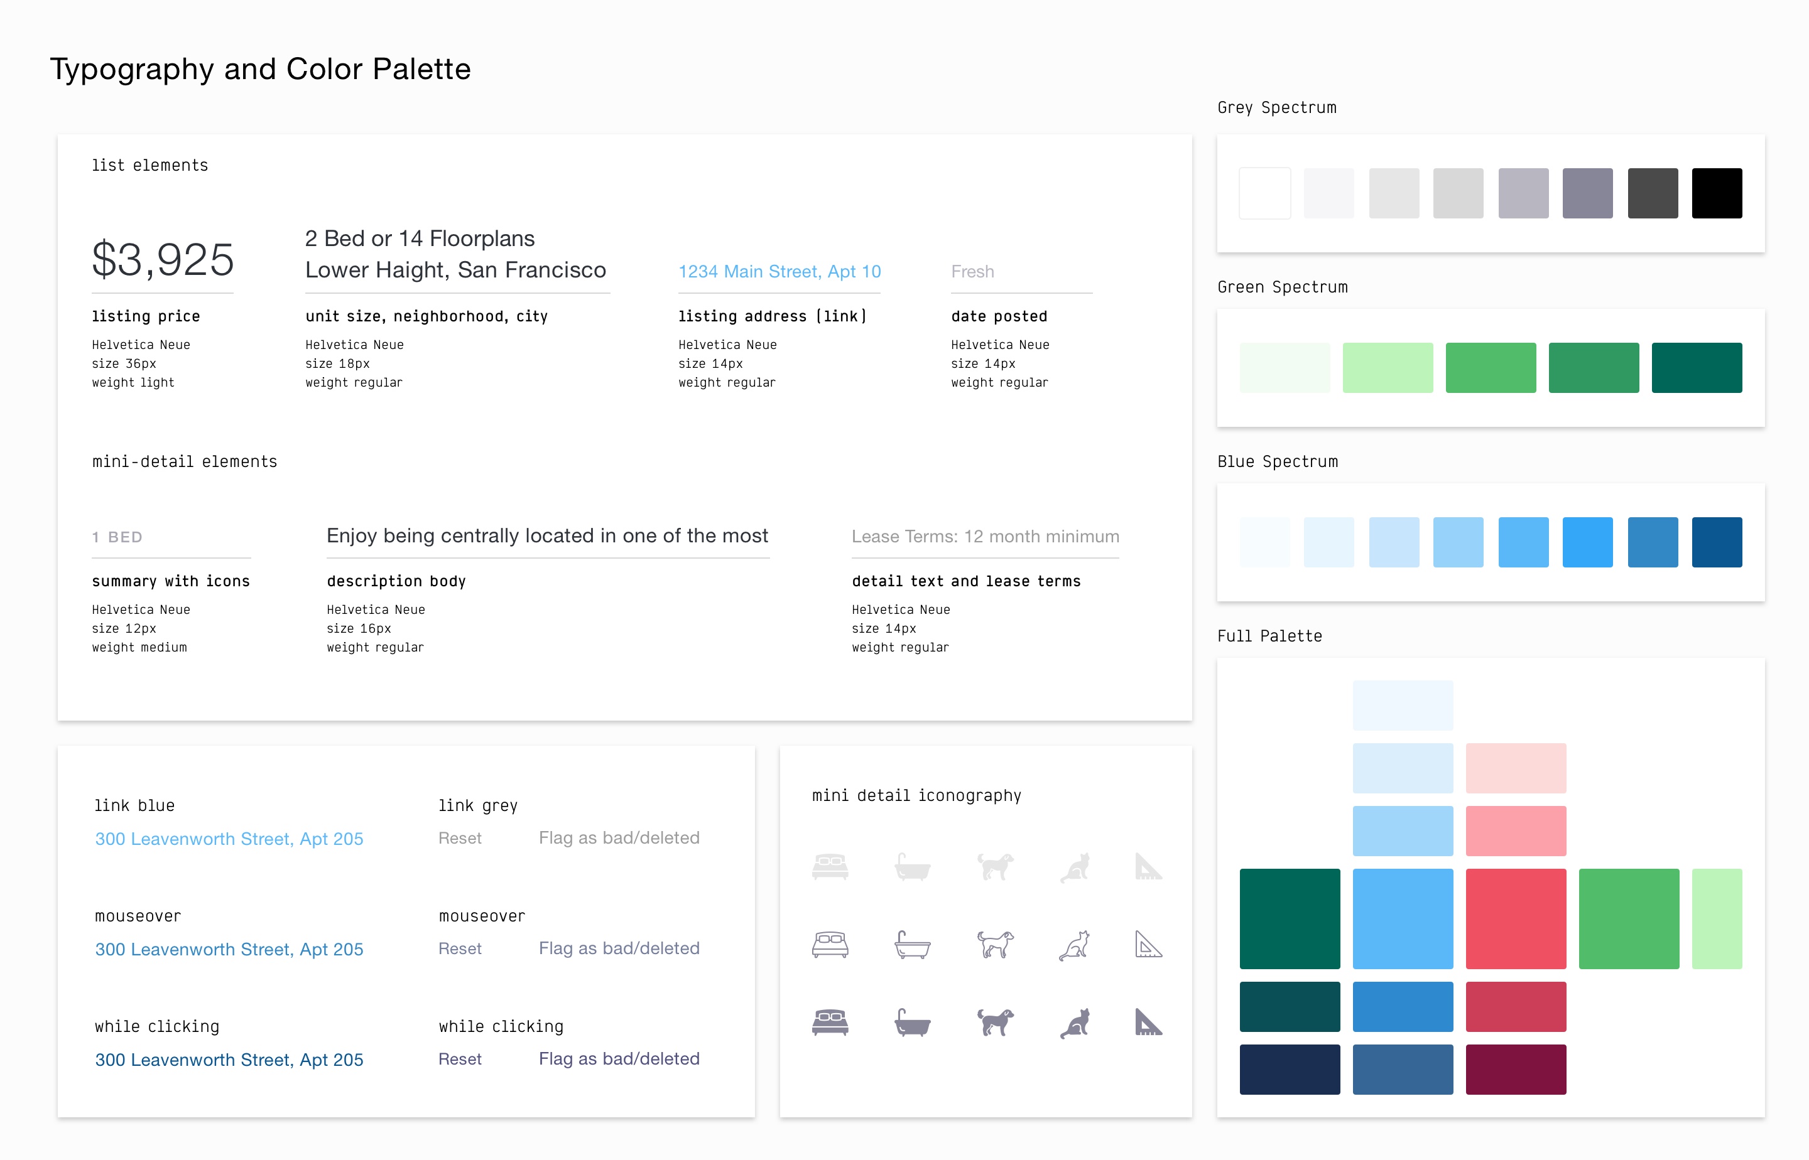
Task: Click the 300 Leavenworth link under while clicking
Action: tap(229, 1060)
